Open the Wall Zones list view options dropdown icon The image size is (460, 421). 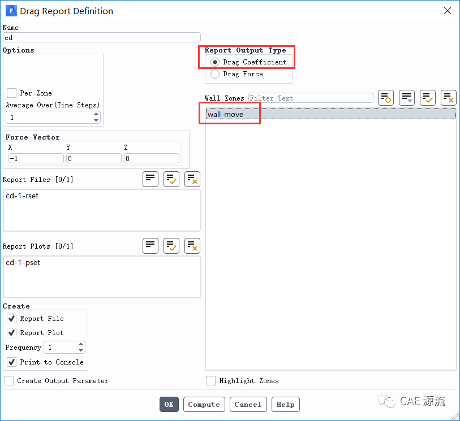point(407,98)
